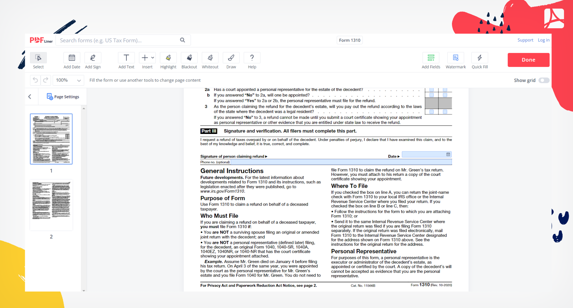Check the Yes box for line 3
The width and height of the screenshot is (573, 308).
point(432,112)
